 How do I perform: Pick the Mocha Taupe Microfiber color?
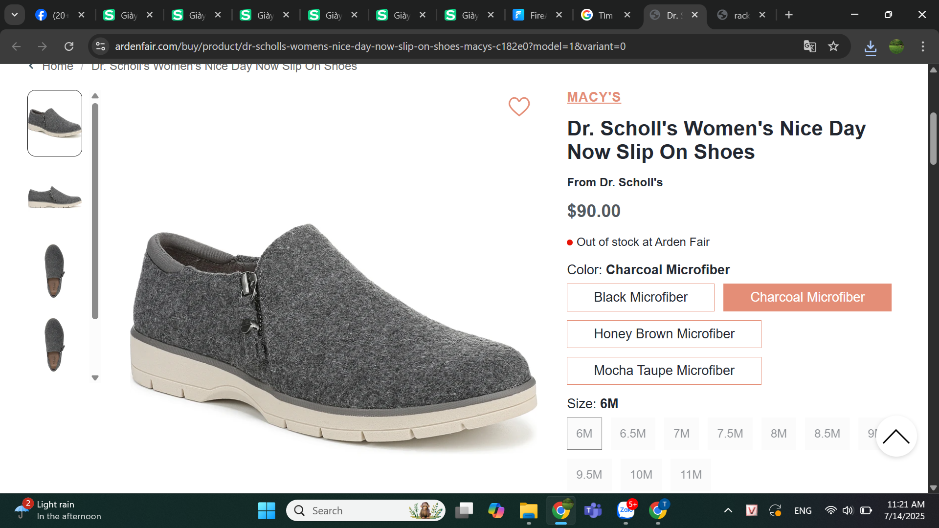pos(664,371)
